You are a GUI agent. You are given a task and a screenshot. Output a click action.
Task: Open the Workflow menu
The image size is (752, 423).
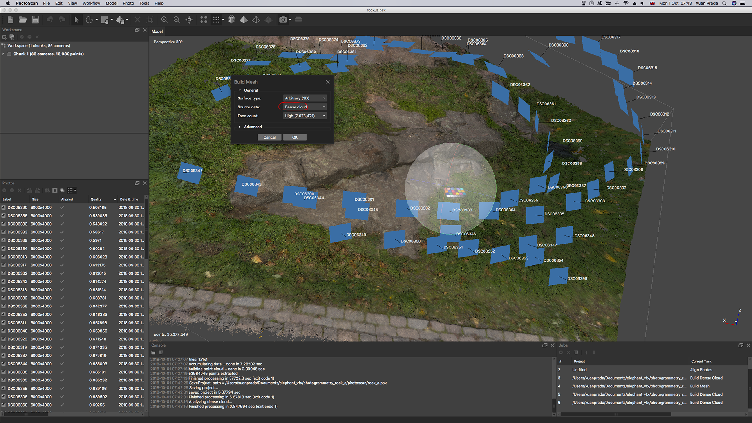[x=91, y=3]
